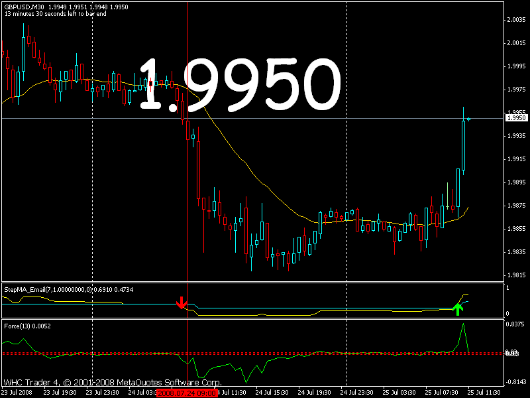Click price scale value 1.9875

(517, 206)
